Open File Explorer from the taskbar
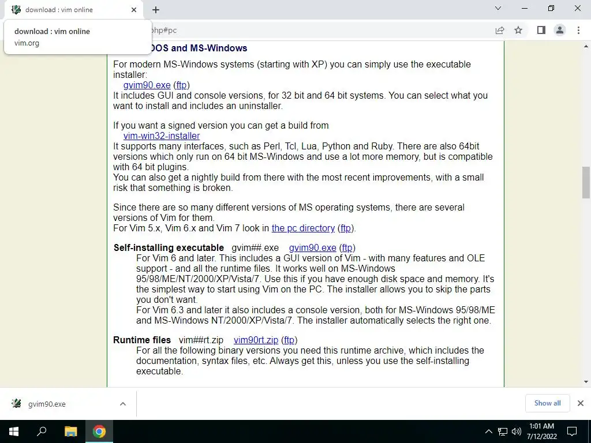Image resolution: width=591 pixels, height=443 pixels. 71,431
